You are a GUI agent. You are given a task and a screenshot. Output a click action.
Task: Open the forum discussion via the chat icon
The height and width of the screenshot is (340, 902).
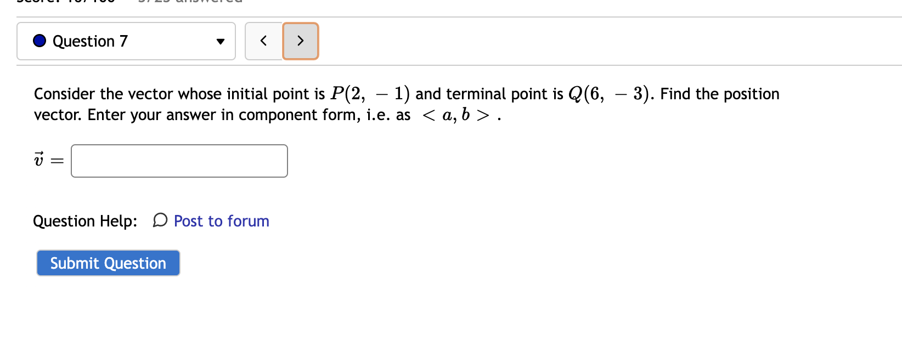[x=159, y=220]
